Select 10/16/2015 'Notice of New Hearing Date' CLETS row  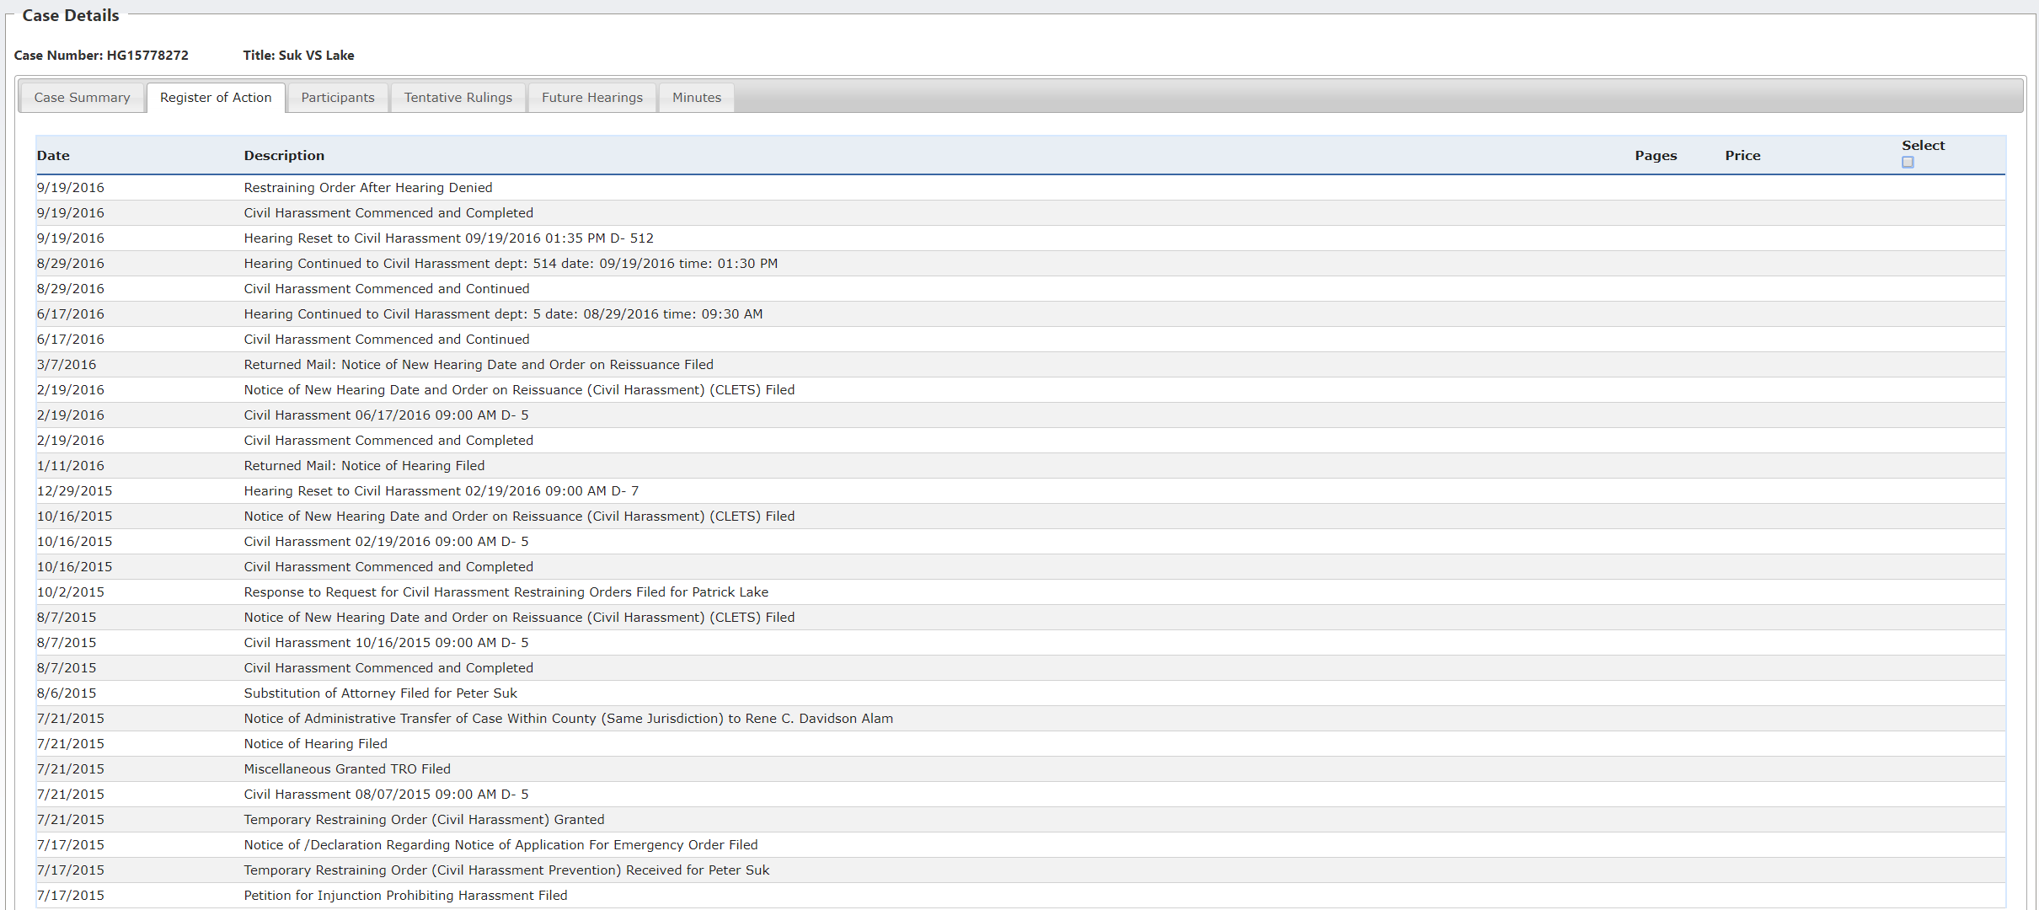click(x=1020, y=517)
